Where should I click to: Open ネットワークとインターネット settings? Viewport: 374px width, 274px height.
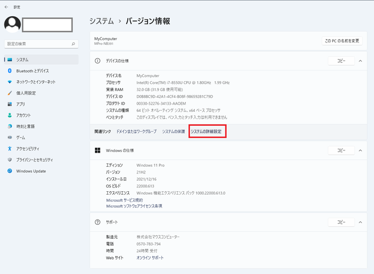click(x=36, y=82)
